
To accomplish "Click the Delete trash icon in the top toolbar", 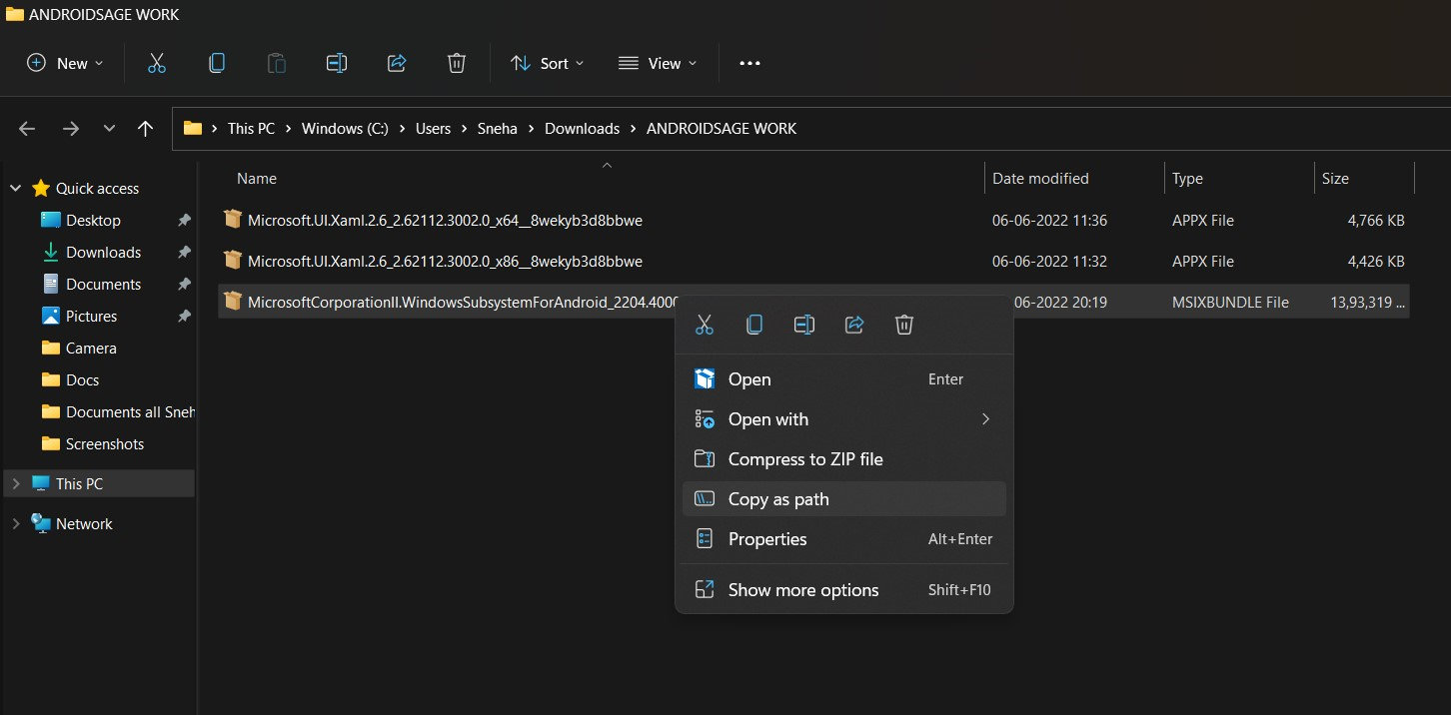I will [456, 63].
